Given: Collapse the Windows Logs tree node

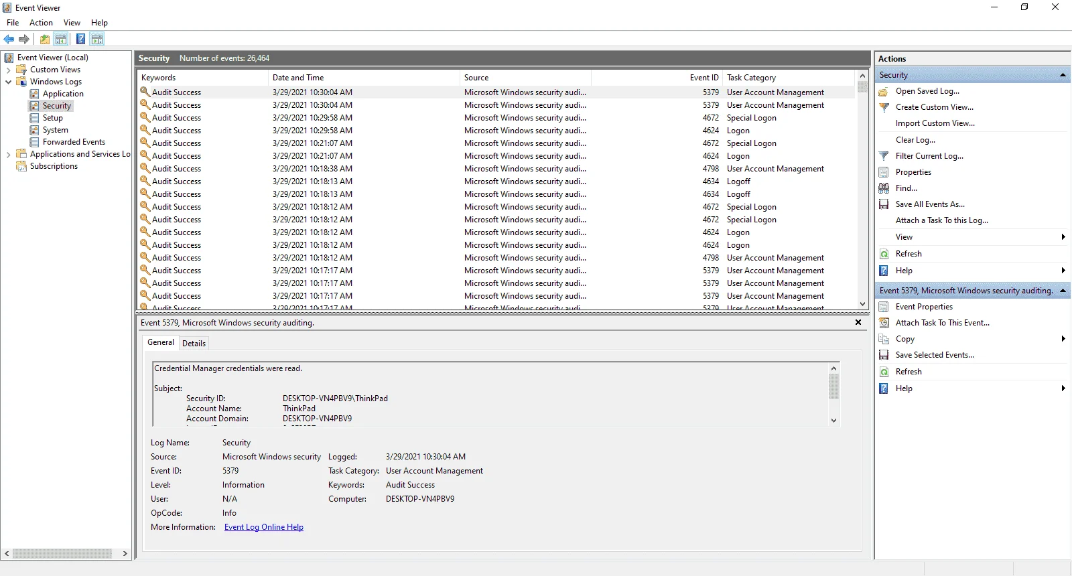Looking at the screenshot, I should tap(8, 82).
